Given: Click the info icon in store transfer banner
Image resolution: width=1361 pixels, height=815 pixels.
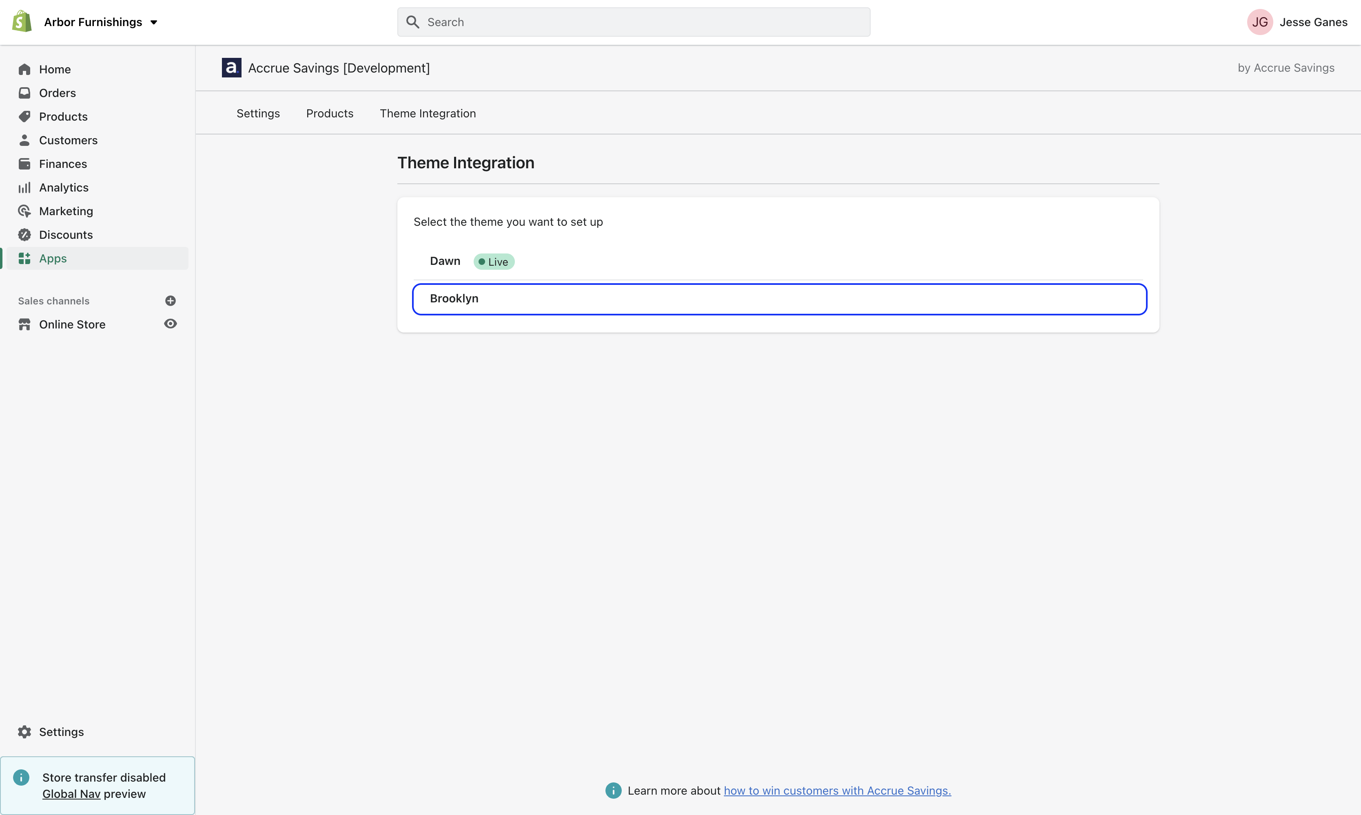Looking at the screenshot, I should tap(21, 777).
